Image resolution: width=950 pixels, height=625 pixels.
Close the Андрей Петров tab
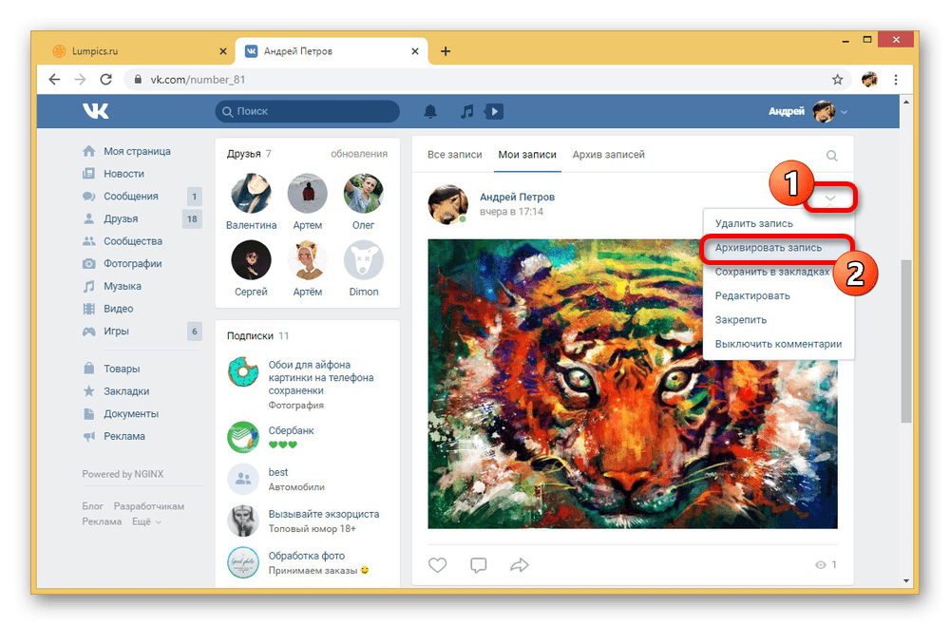pos(415,51)
